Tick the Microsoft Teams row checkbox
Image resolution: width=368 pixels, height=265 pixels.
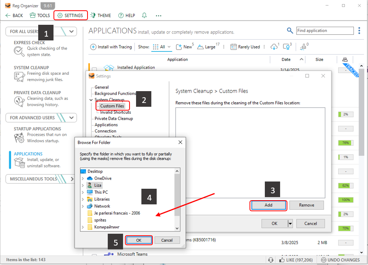click(94, 256)
